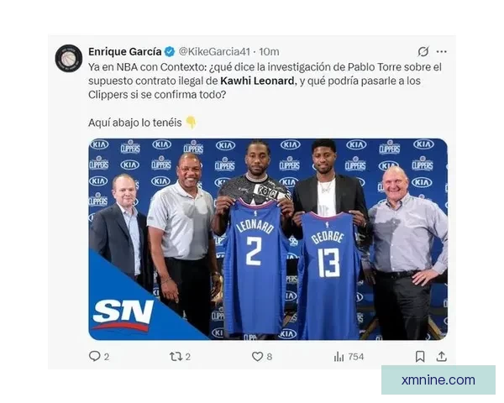Bookmark this tweet
504x403 pixels.
coord(420,356)
